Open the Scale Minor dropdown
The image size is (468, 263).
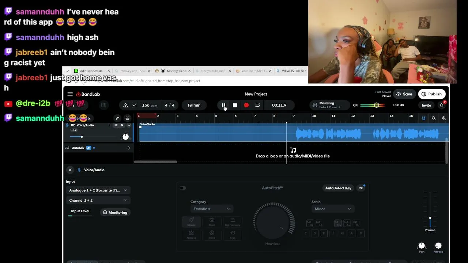point(333,209)
